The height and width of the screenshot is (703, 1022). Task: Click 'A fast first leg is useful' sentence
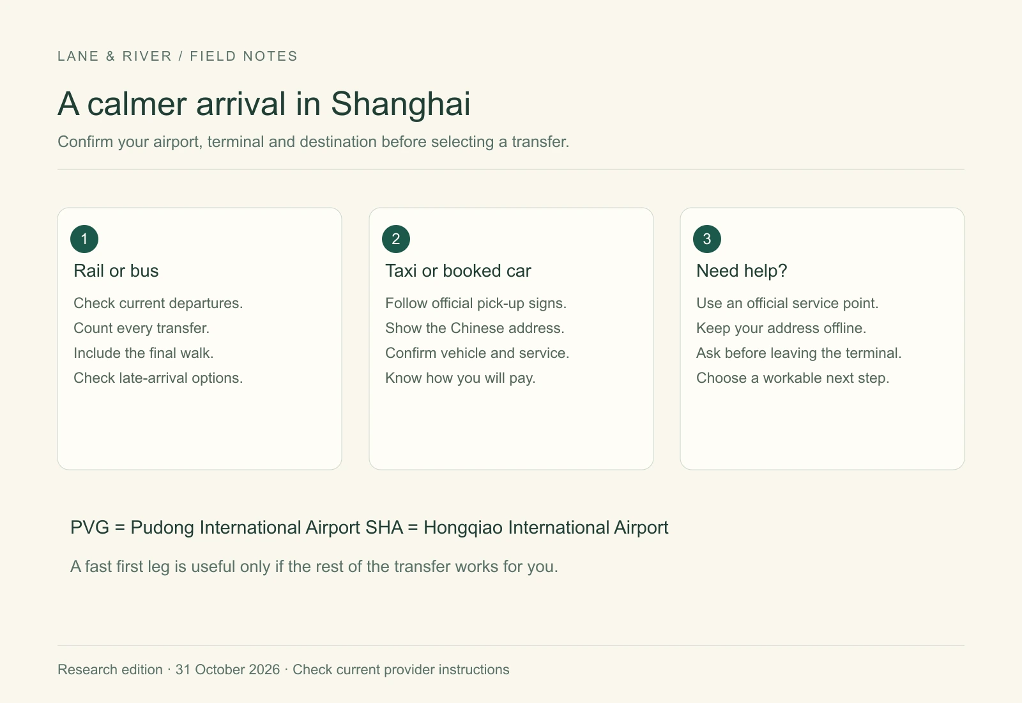tap(314, 566)
